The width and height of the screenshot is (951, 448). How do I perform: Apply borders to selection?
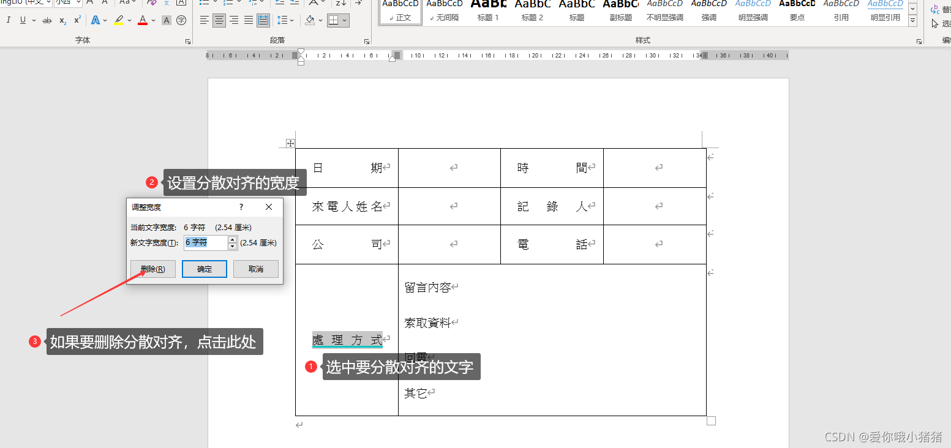coord(333,21)
